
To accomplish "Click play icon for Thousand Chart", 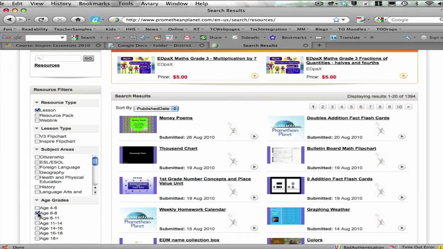I will click(x=254, y=167).
